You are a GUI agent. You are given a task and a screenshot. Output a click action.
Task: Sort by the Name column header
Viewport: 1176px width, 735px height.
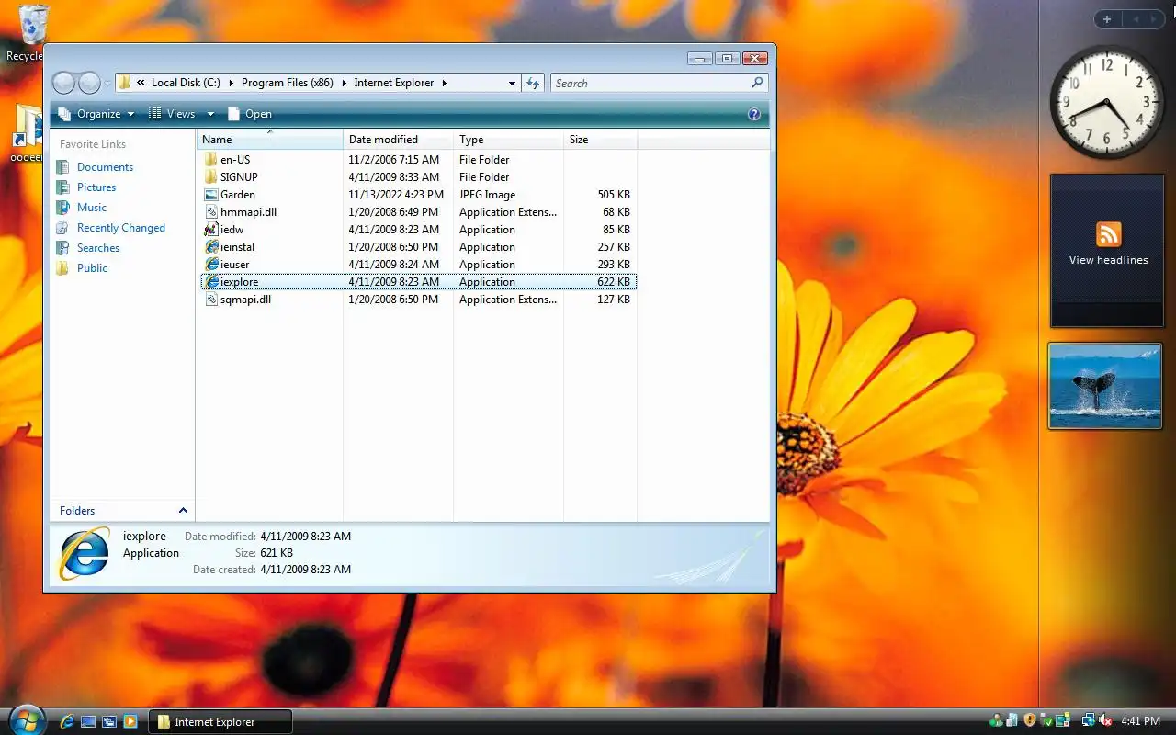(270, 140)
